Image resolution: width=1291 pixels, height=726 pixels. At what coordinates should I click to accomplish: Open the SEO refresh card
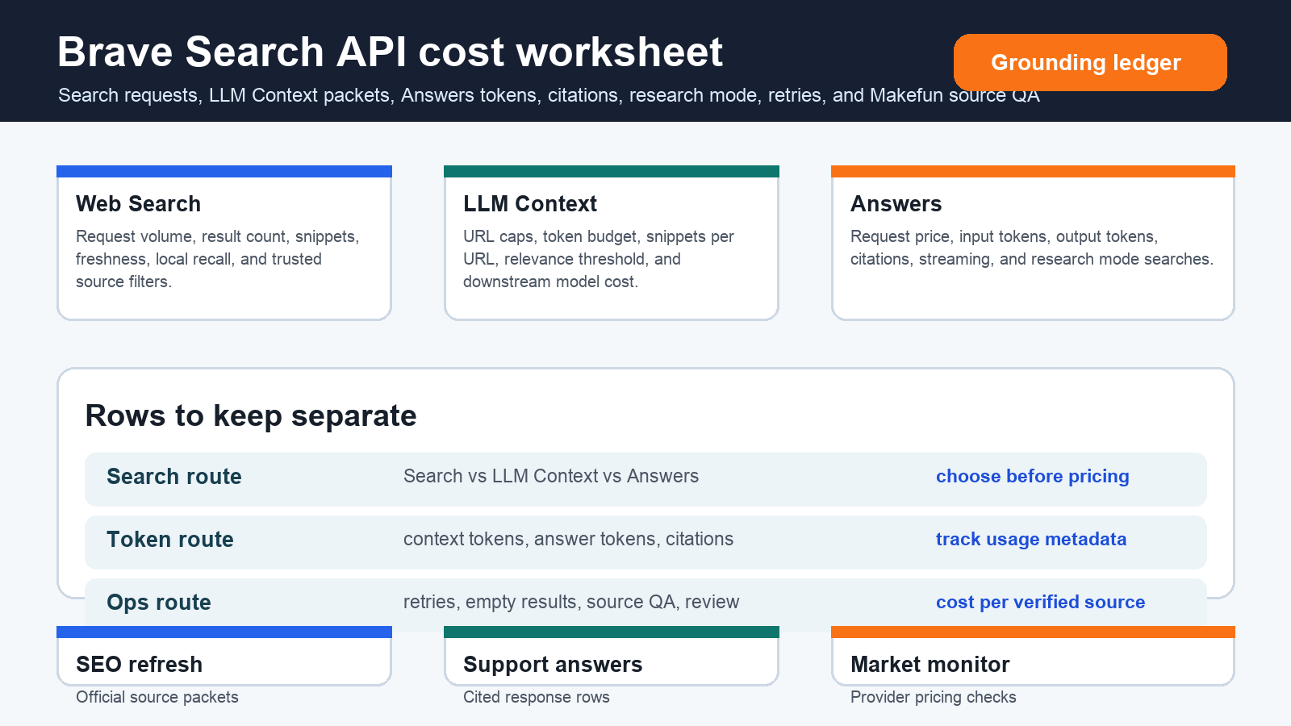224,656
